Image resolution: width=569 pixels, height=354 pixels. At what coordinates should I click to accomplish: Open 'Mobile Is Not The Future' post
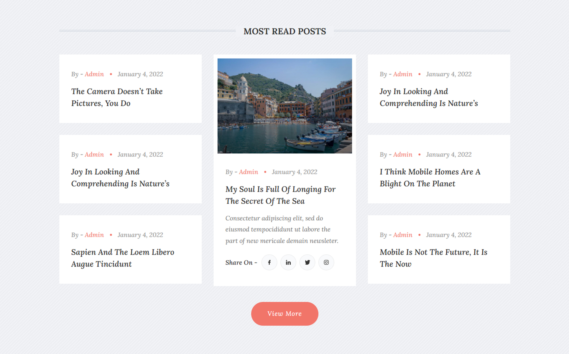click(x=433, y=258)
